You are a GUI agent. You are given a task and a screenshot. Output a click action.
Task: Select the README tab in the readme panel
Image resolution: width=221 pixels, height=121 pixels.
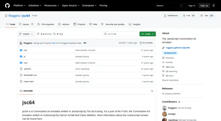point(26,91)
